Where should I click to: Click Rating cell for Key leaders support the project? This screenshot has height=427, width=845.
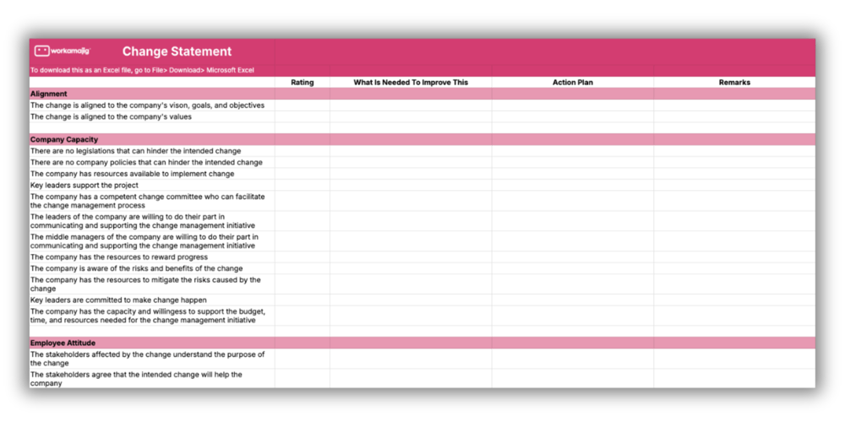[303, 186]
